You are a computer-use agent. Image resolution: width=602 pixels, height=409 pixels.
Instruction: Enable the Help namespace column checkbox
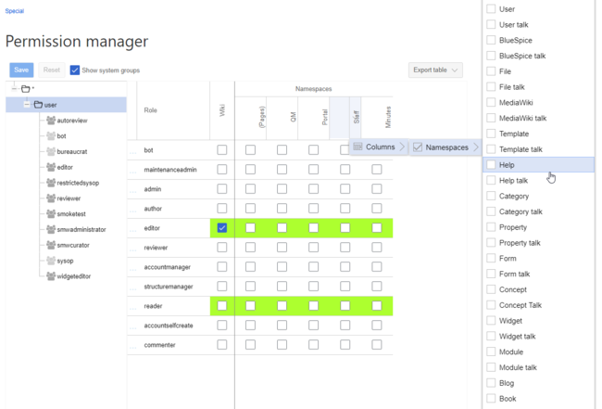point(492,165)
